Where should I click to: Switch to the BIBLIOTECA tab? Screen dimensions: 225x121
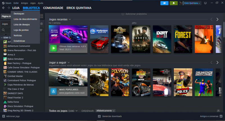(31, 8)
